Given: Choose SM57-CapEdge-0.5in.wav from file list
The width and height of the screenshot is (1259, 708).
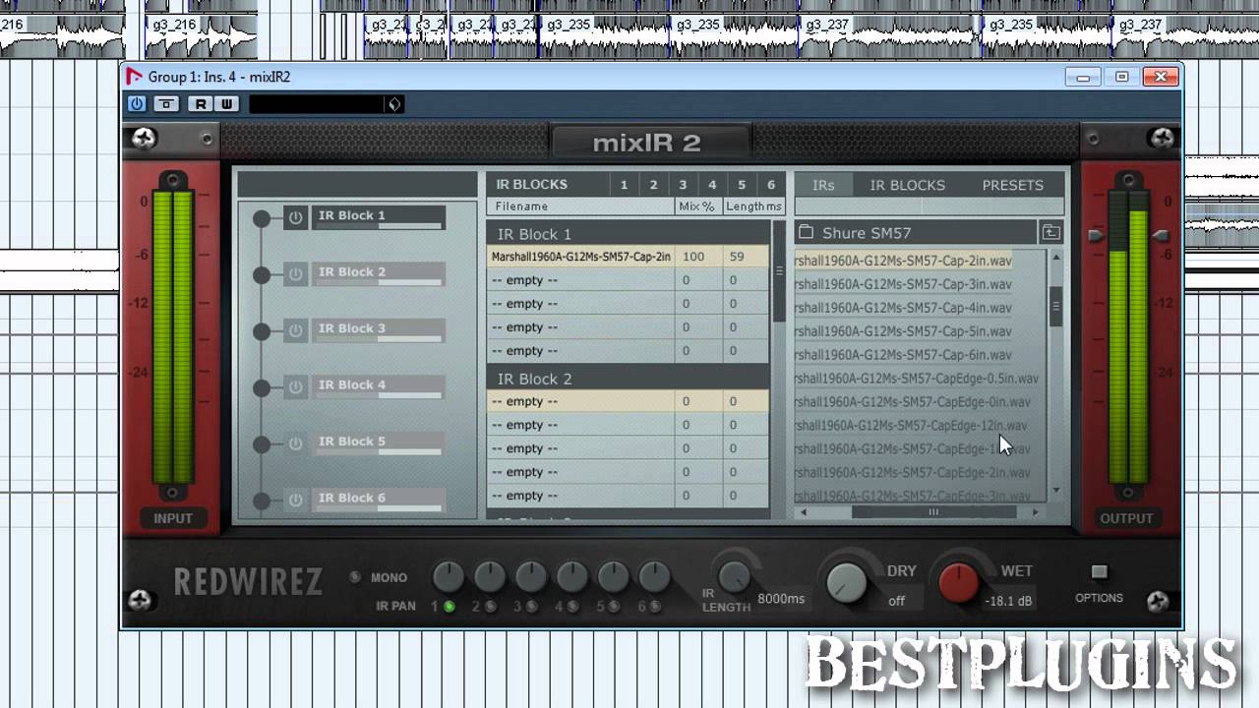Looking at the screenshot, I should (917, 379).
